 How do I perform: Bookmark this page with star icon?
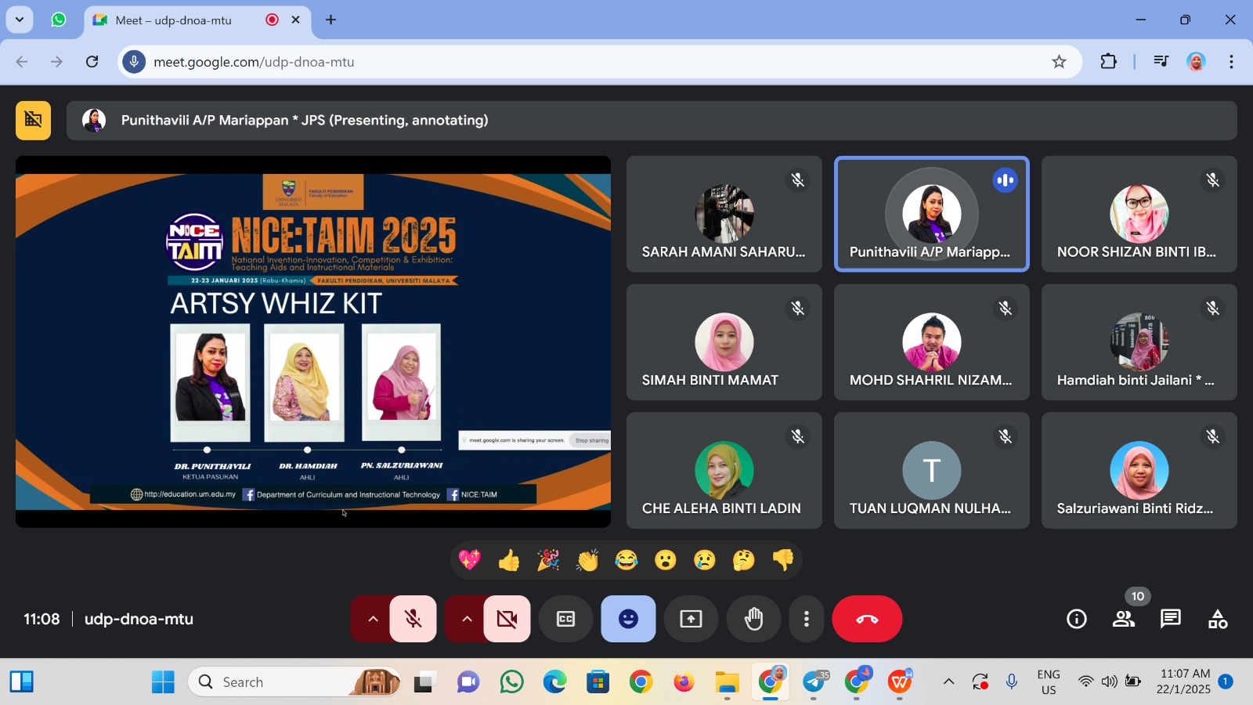pos(1059,61)
